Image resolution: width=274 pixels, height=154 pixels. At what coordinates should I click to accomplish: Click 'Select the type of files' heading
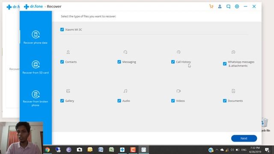tap(88, 16)
